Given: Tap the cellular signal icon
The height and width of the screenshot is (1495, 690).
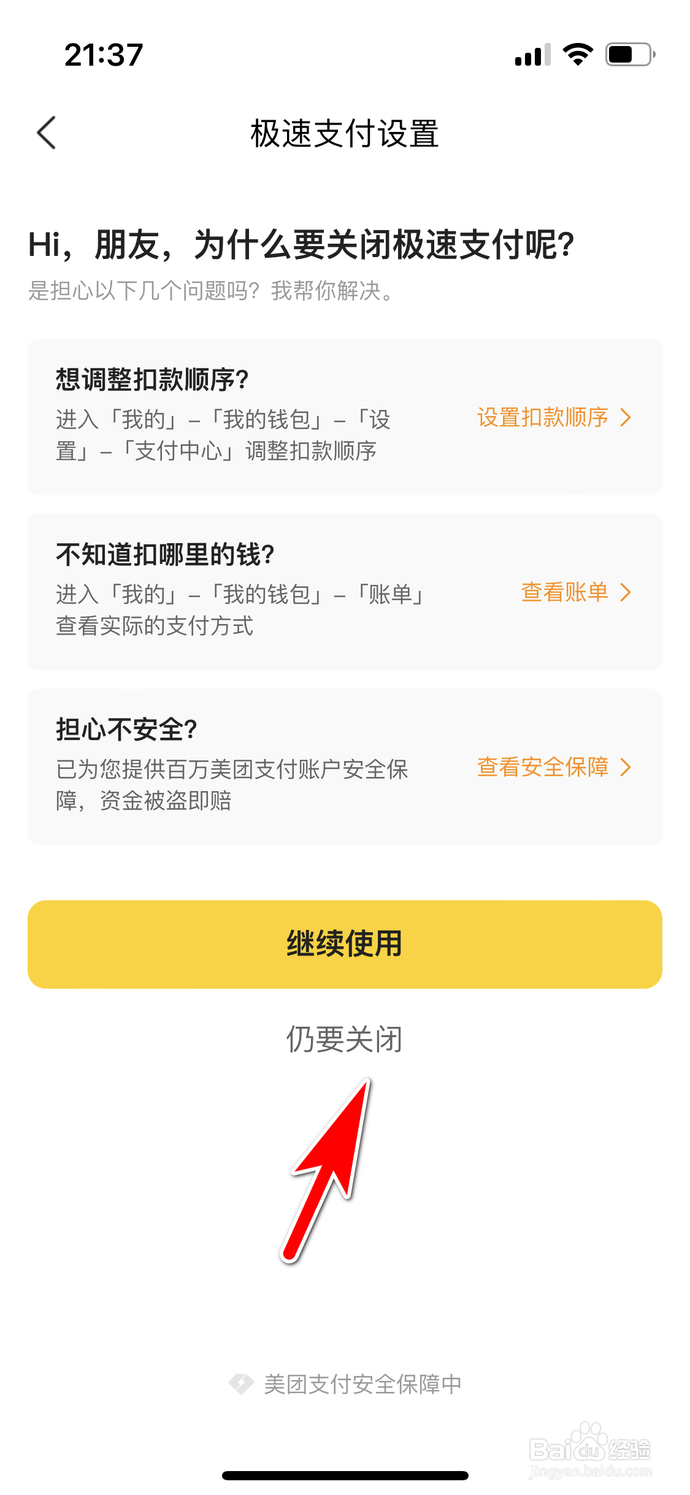Looking at the screenshot, I should click(x=532, y=55).
